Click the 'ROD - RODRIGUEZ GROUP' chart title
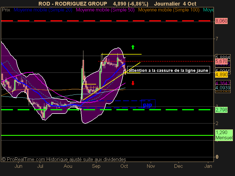 (73, 4)
